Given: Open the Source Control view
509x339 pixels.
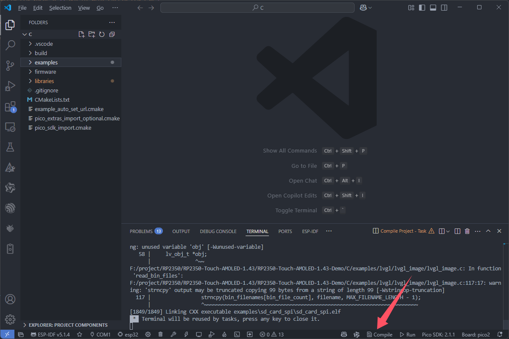Looking at the screenshot, I should (x=10, y=65).
